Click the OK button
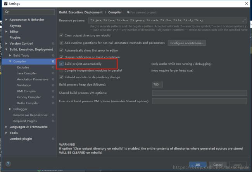Image resolution: width=252 pixels, height=172 pixels. [x=198, y=165]
